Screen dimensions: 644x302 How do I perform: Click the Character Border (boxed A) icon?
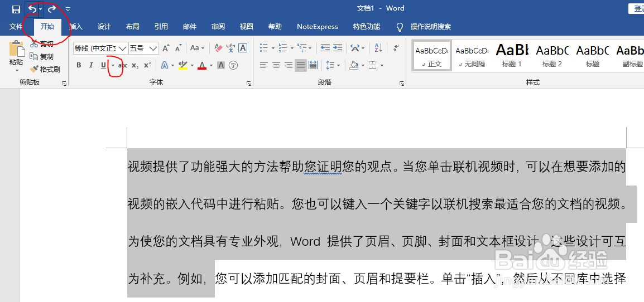pyautogui.click(x=243, y=48)
